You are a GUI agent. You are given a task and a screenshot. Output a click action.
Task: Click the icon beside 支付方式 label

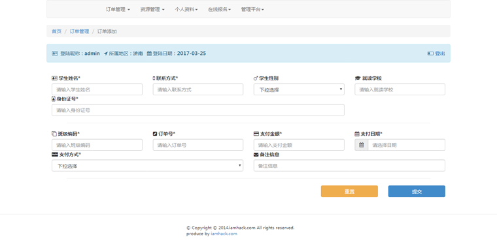55,155
